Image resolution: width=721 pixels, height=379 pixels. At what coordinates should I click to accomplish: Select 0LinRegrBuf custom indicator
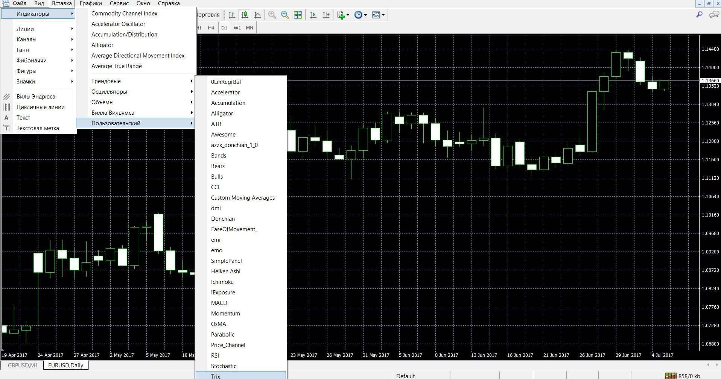[x=241, y=82]
